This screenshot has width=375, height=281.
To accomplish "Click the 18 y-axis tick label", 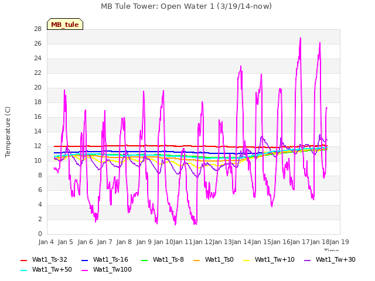I will pos(37,102).
